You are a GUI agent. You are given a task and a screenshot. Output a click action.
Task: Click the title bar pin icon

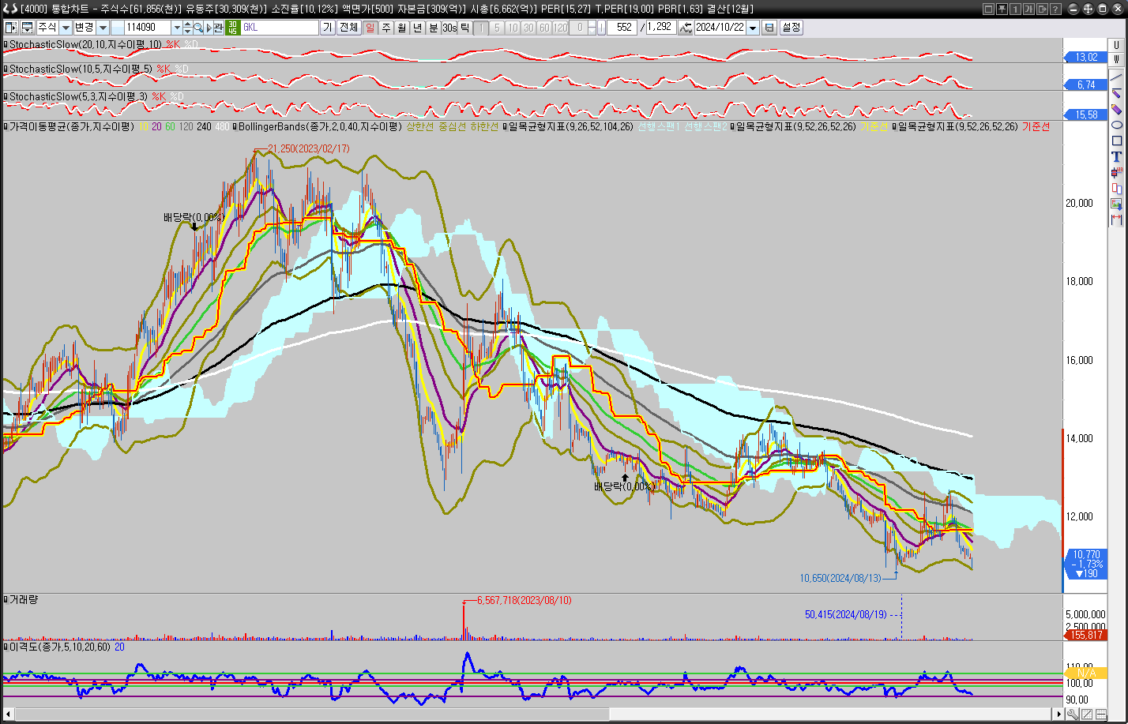pos(1001,9)
